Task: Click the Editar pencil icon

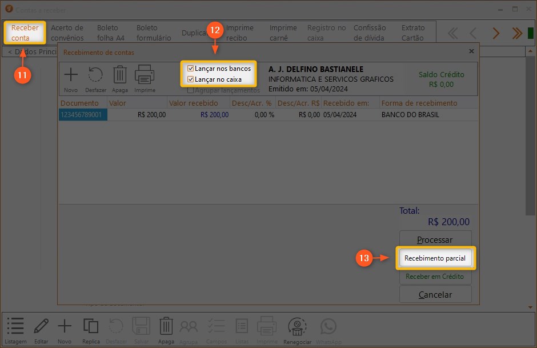Action: click(x=41, y=328)
